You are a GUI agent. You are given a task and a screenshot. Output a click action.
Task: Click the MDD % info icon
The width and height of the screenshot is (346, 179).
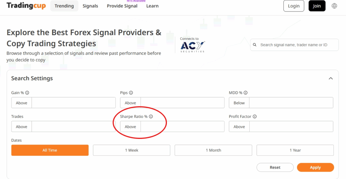[246, 93]
